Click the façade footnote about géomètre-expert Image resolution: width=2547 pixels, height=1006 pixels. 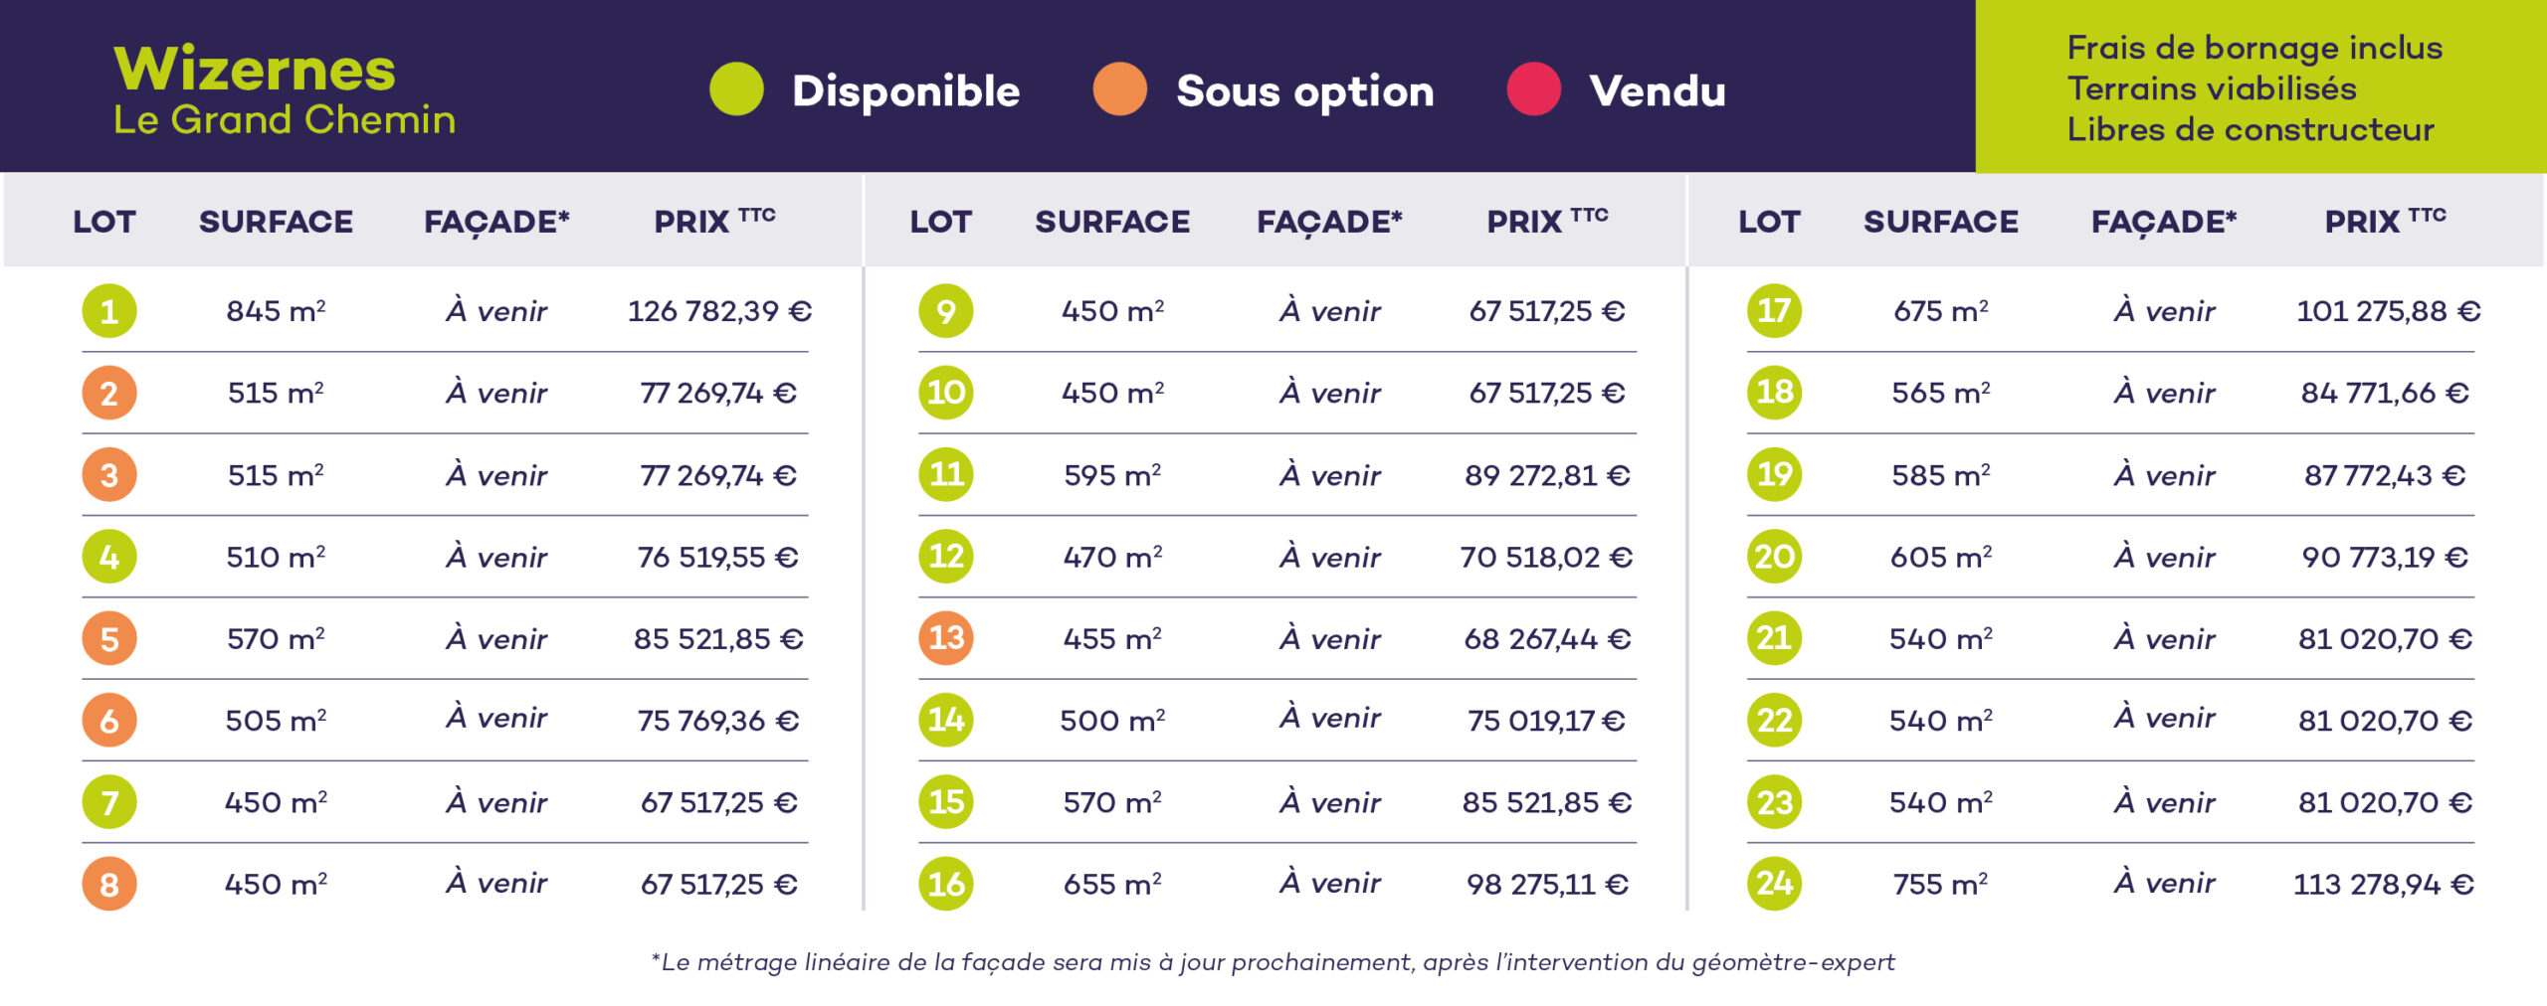click(1273, 962)
